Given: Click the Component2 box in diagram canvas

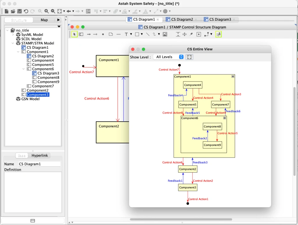Looking at the screenshot, I should pyautogui.click(x=113, y=132).
